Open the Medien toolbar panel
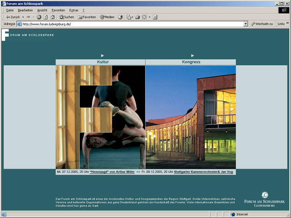This screenshot has width=291, height=218. click(107, 17)
